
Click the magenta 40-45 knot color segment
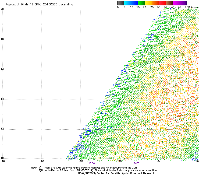176,3
